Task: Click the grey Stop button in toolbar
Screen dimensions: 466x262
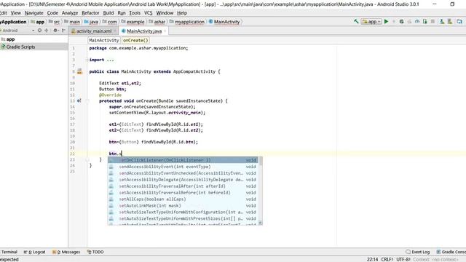Action: [x=433, y=21]
